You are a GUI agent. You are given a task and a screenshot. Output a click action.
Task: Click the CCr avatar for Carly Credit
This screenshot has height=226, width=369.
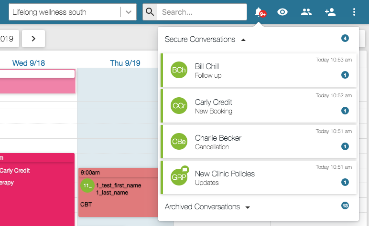179,105
